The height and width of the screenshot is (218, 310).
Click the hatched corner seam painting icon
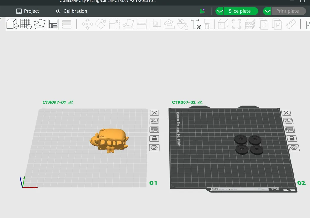[209, 24]
